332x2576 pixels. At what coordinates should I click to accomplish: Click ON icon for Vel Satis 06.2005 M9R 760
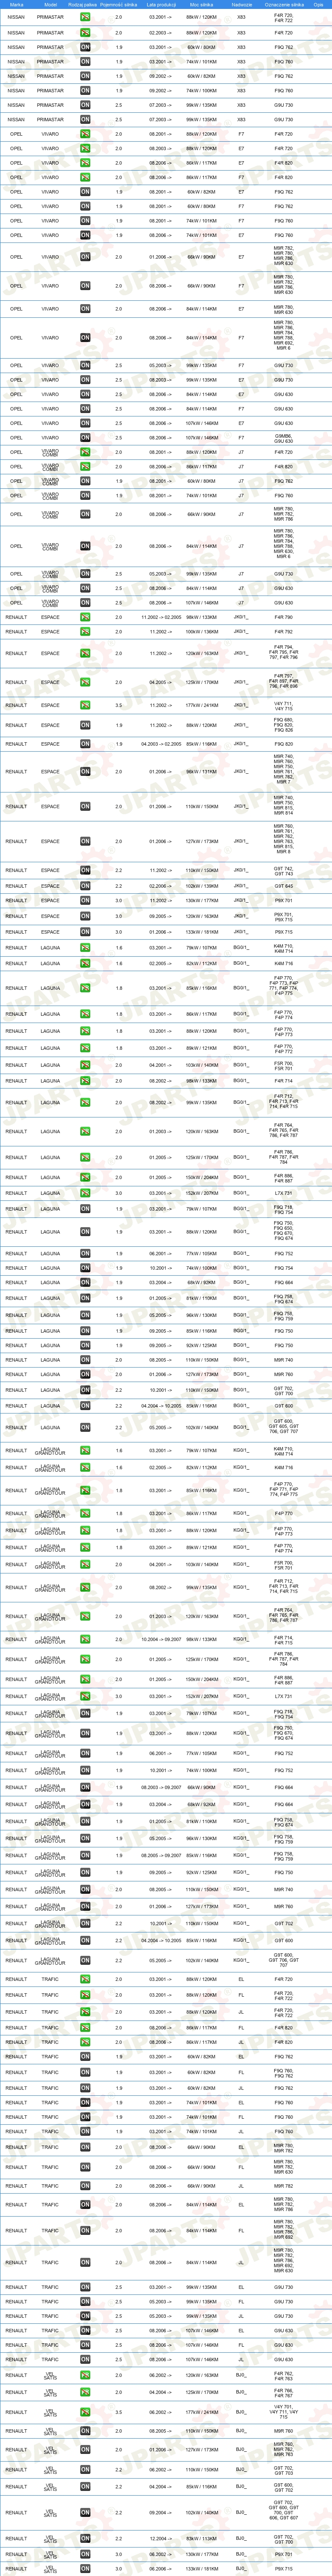85,2431
